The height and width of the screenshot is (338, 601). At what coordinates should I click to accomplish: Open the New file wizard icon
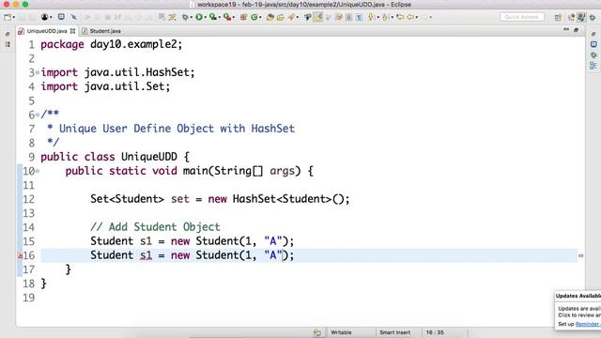(x=8, y=17)
